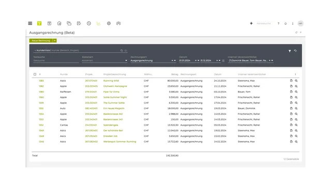Expand the Kundenliste chevron
This screenshot has height=186, width=331.
(x=35, y=51)
